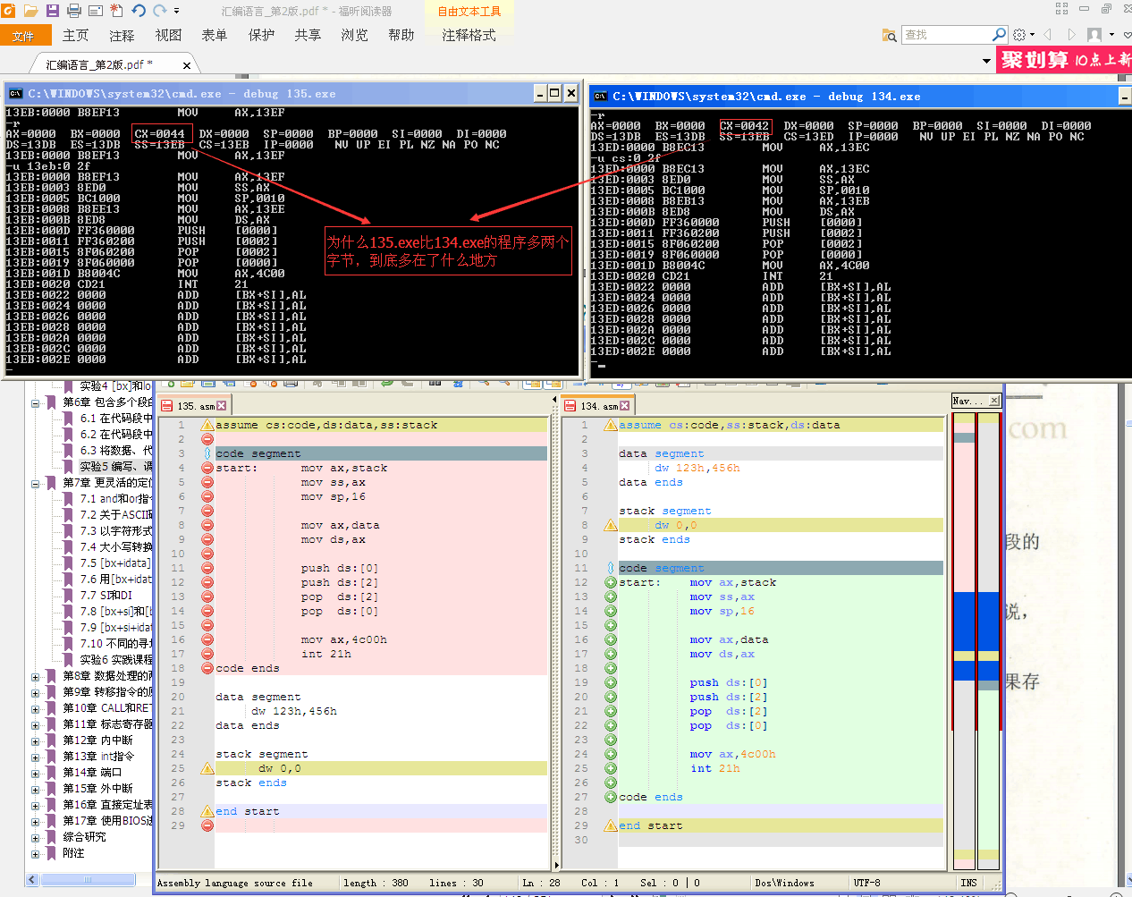Screen dimensions: 1132x897
Task: Open the 帮助 ribbon tab
Action: click(401, 35)
